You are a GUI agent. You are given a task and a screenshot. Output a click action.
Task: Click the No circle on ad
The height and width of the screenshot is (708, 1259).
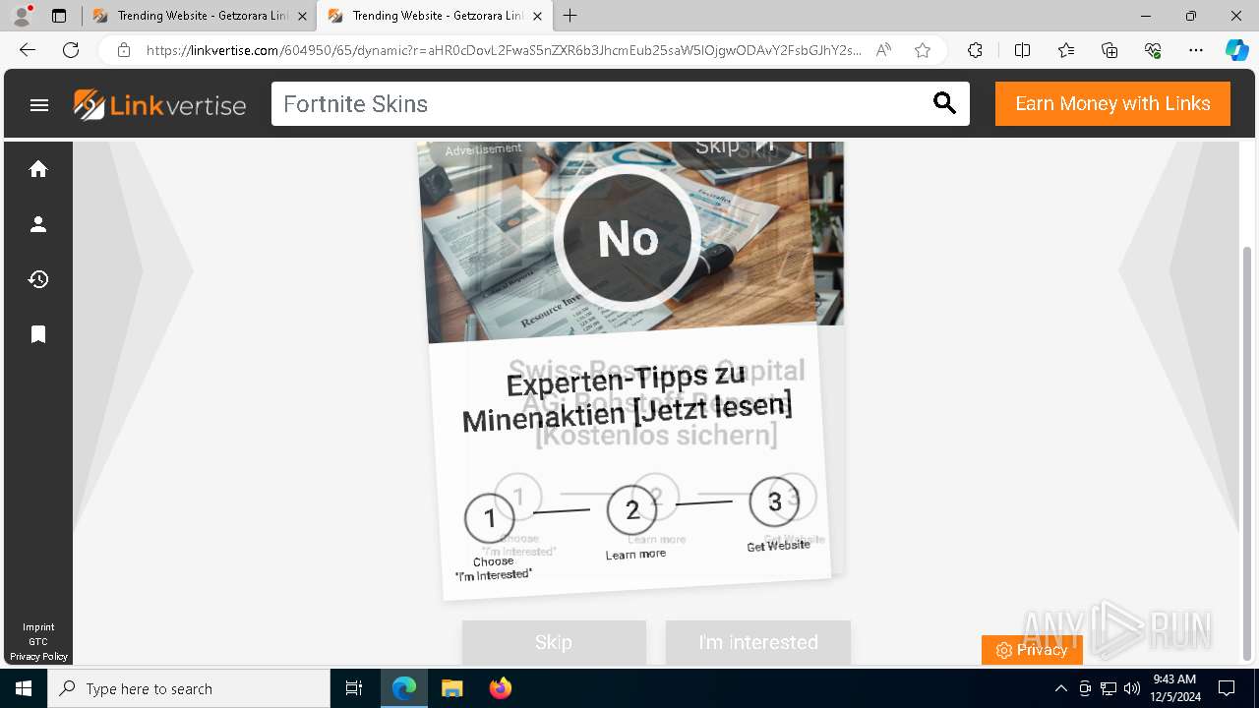(x=628, y=239)
